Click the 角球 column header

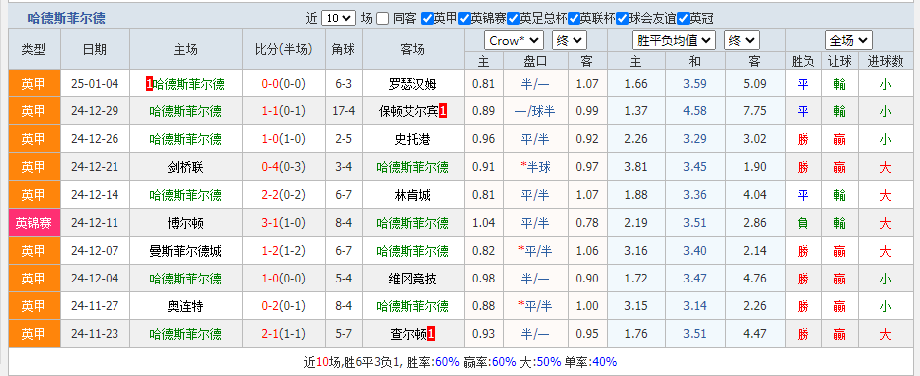[x=344, y=49]
